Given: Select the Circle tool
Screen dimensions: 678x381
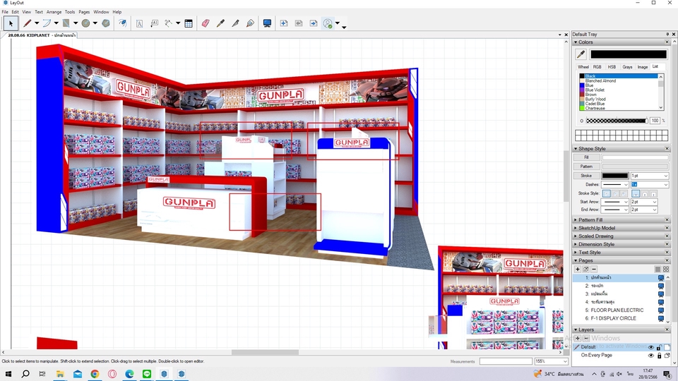Looking at the screenshot, I should tap(85, 23).
